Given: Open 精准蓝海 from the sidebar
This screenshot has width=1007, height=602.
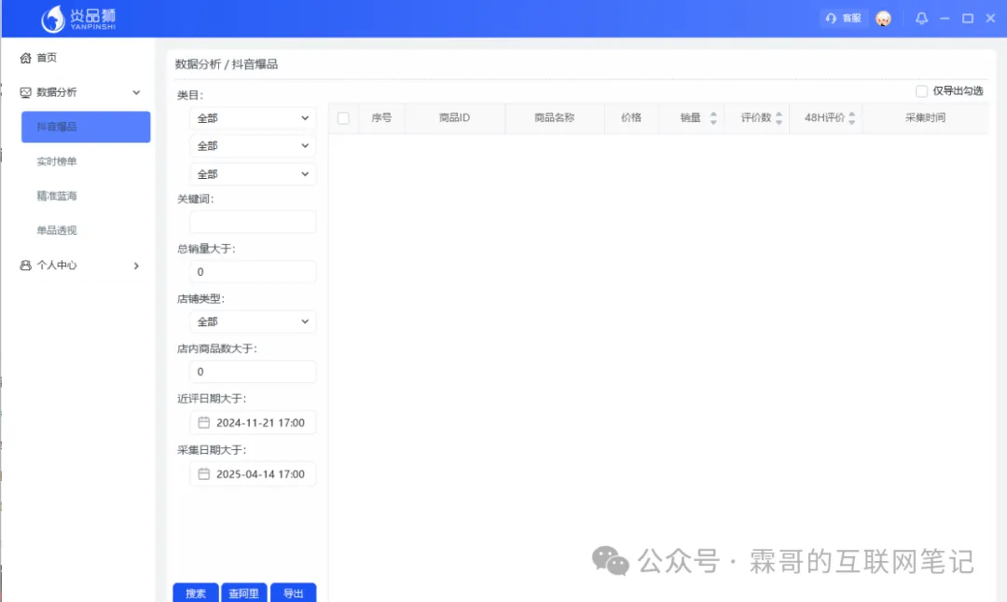Looking at the screenshot, I should 57,197.
